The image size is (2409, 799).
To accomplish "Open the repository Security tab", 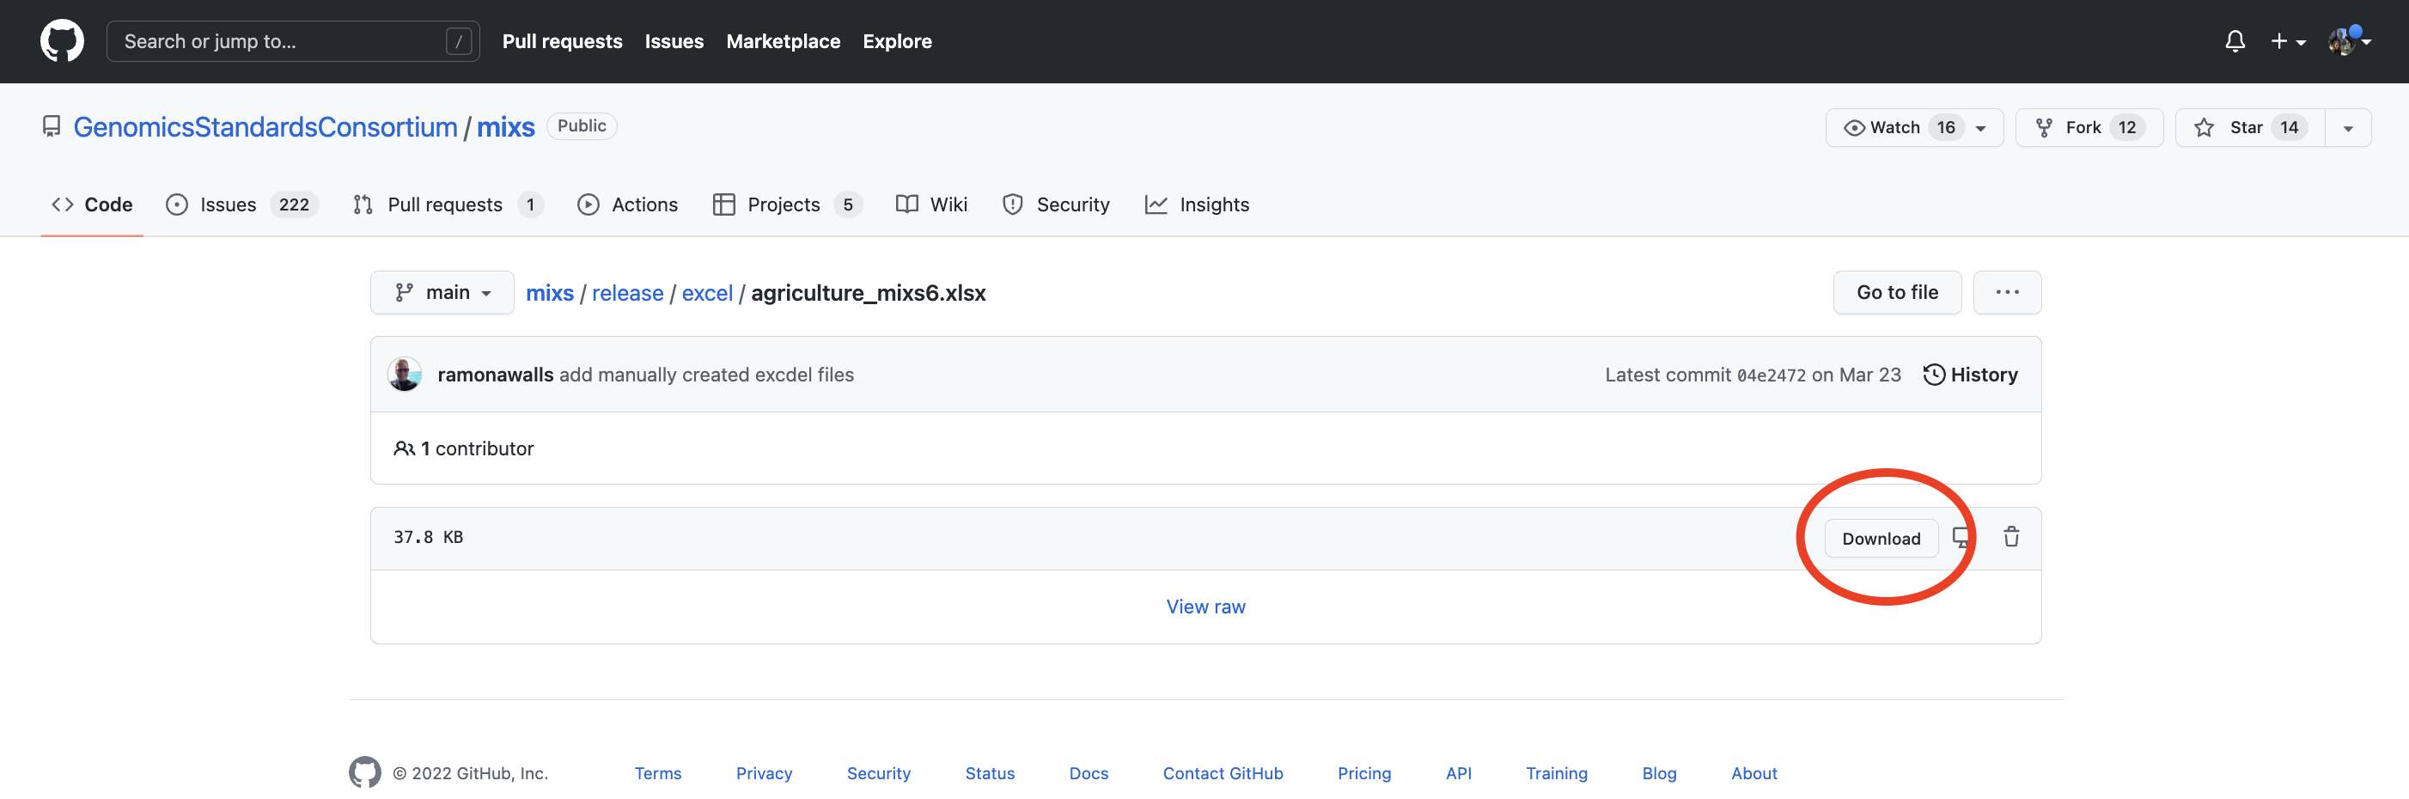I will (1055, 204).
